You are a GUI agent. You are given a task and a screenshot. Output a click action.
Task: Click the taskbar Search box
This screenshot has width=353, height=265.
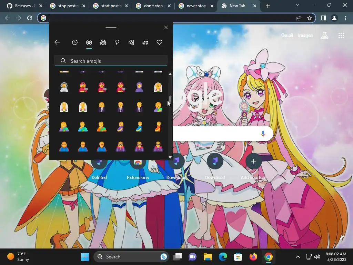click(131, 257)
